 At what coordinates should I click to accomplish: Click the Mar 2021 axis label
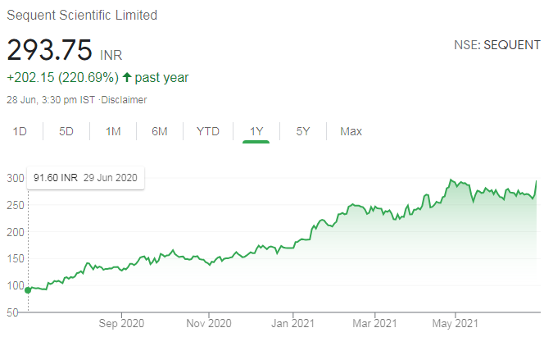point(374,322)
